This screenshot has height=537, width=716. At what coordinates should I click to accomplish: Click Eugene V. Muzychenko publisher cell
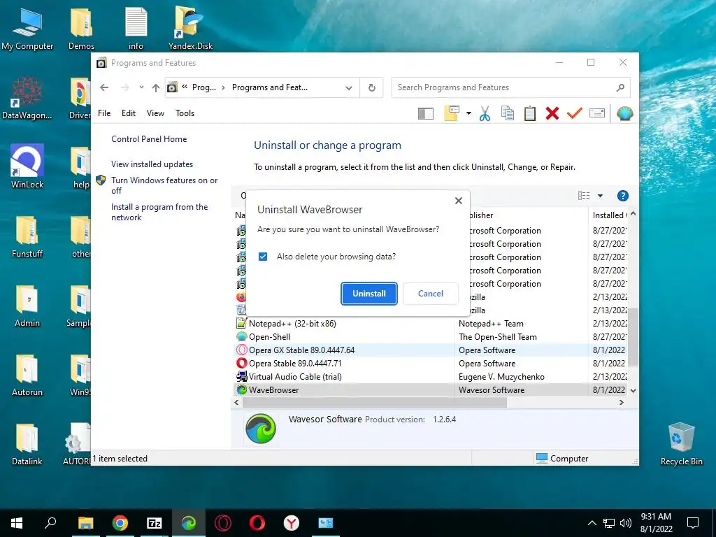pyautogui.click(x=501, y=377)
